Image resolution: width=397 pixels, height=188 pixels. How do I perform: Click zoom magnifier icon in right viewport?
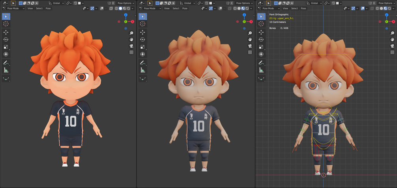(x=392, y=33)
